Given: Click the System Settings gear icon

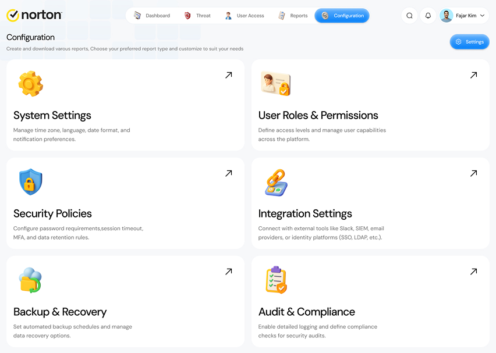Looking at the screenshot, I should click(x=31, y=84).
